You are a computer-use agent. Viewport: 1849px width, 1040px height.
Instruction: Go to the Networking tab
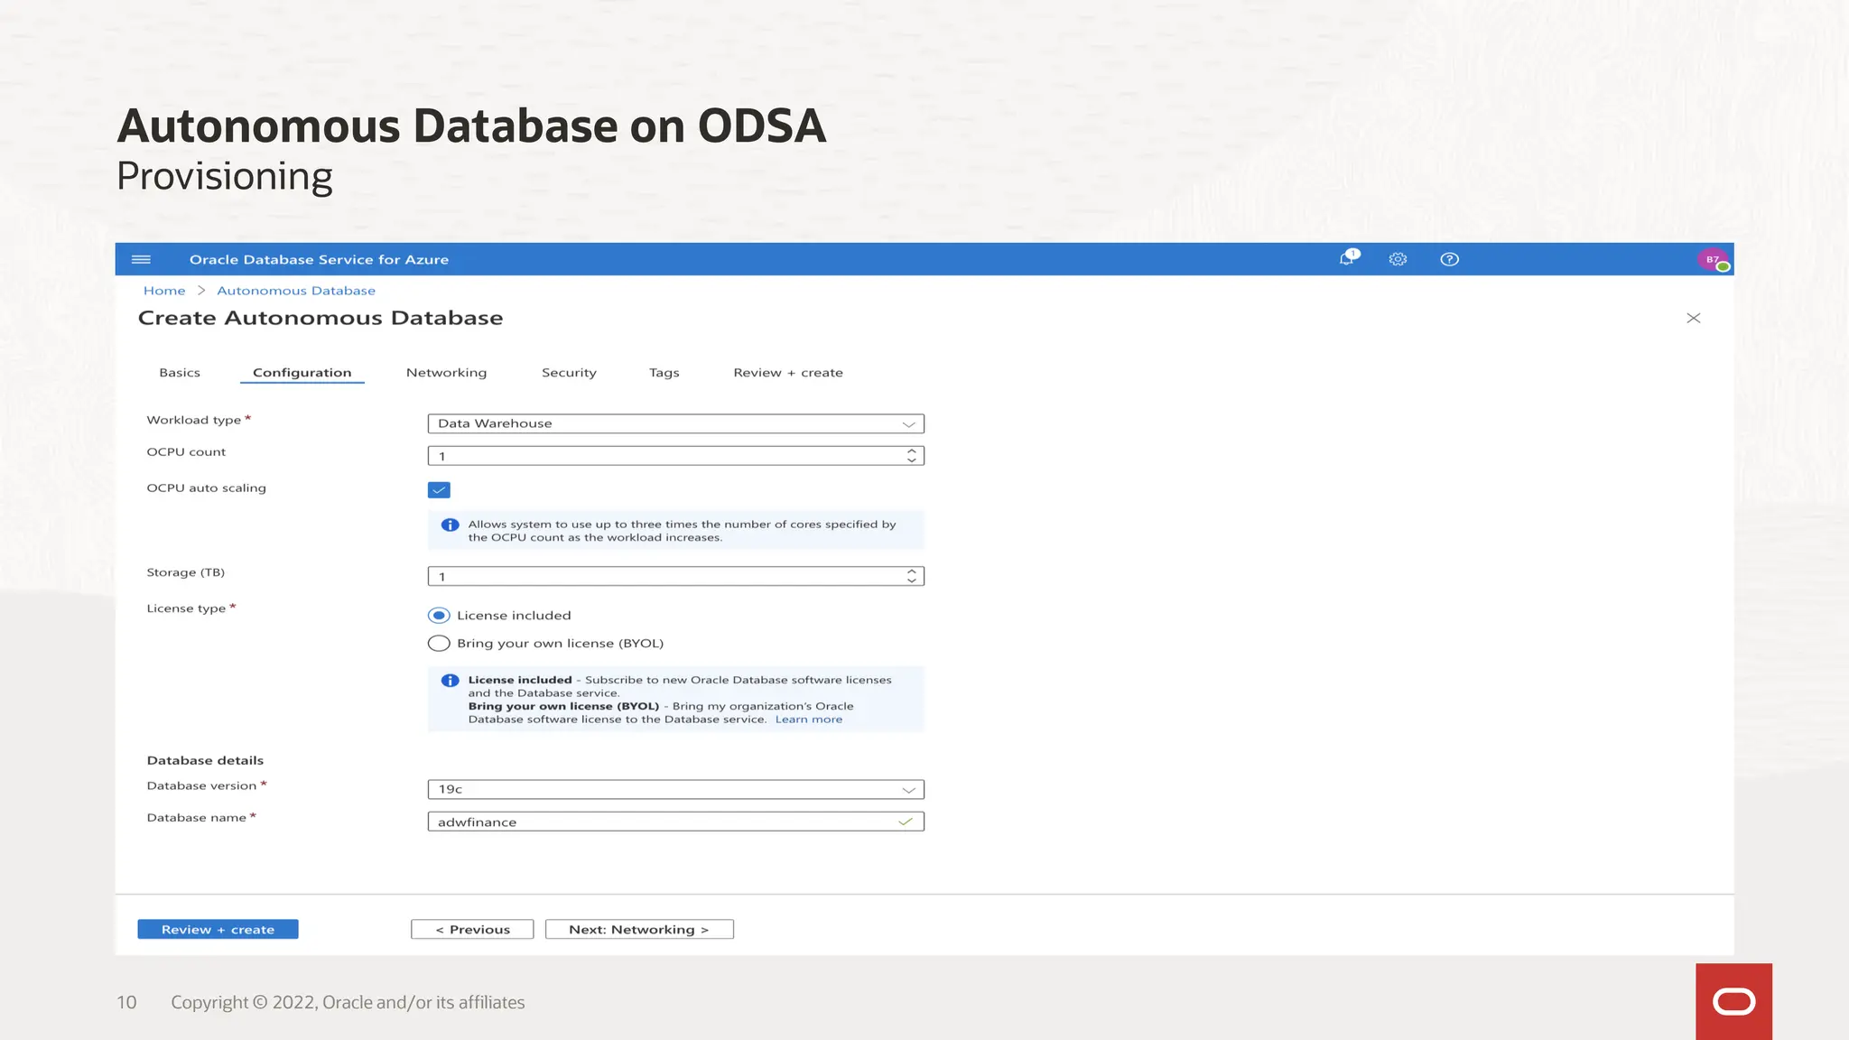pos(446,373)
